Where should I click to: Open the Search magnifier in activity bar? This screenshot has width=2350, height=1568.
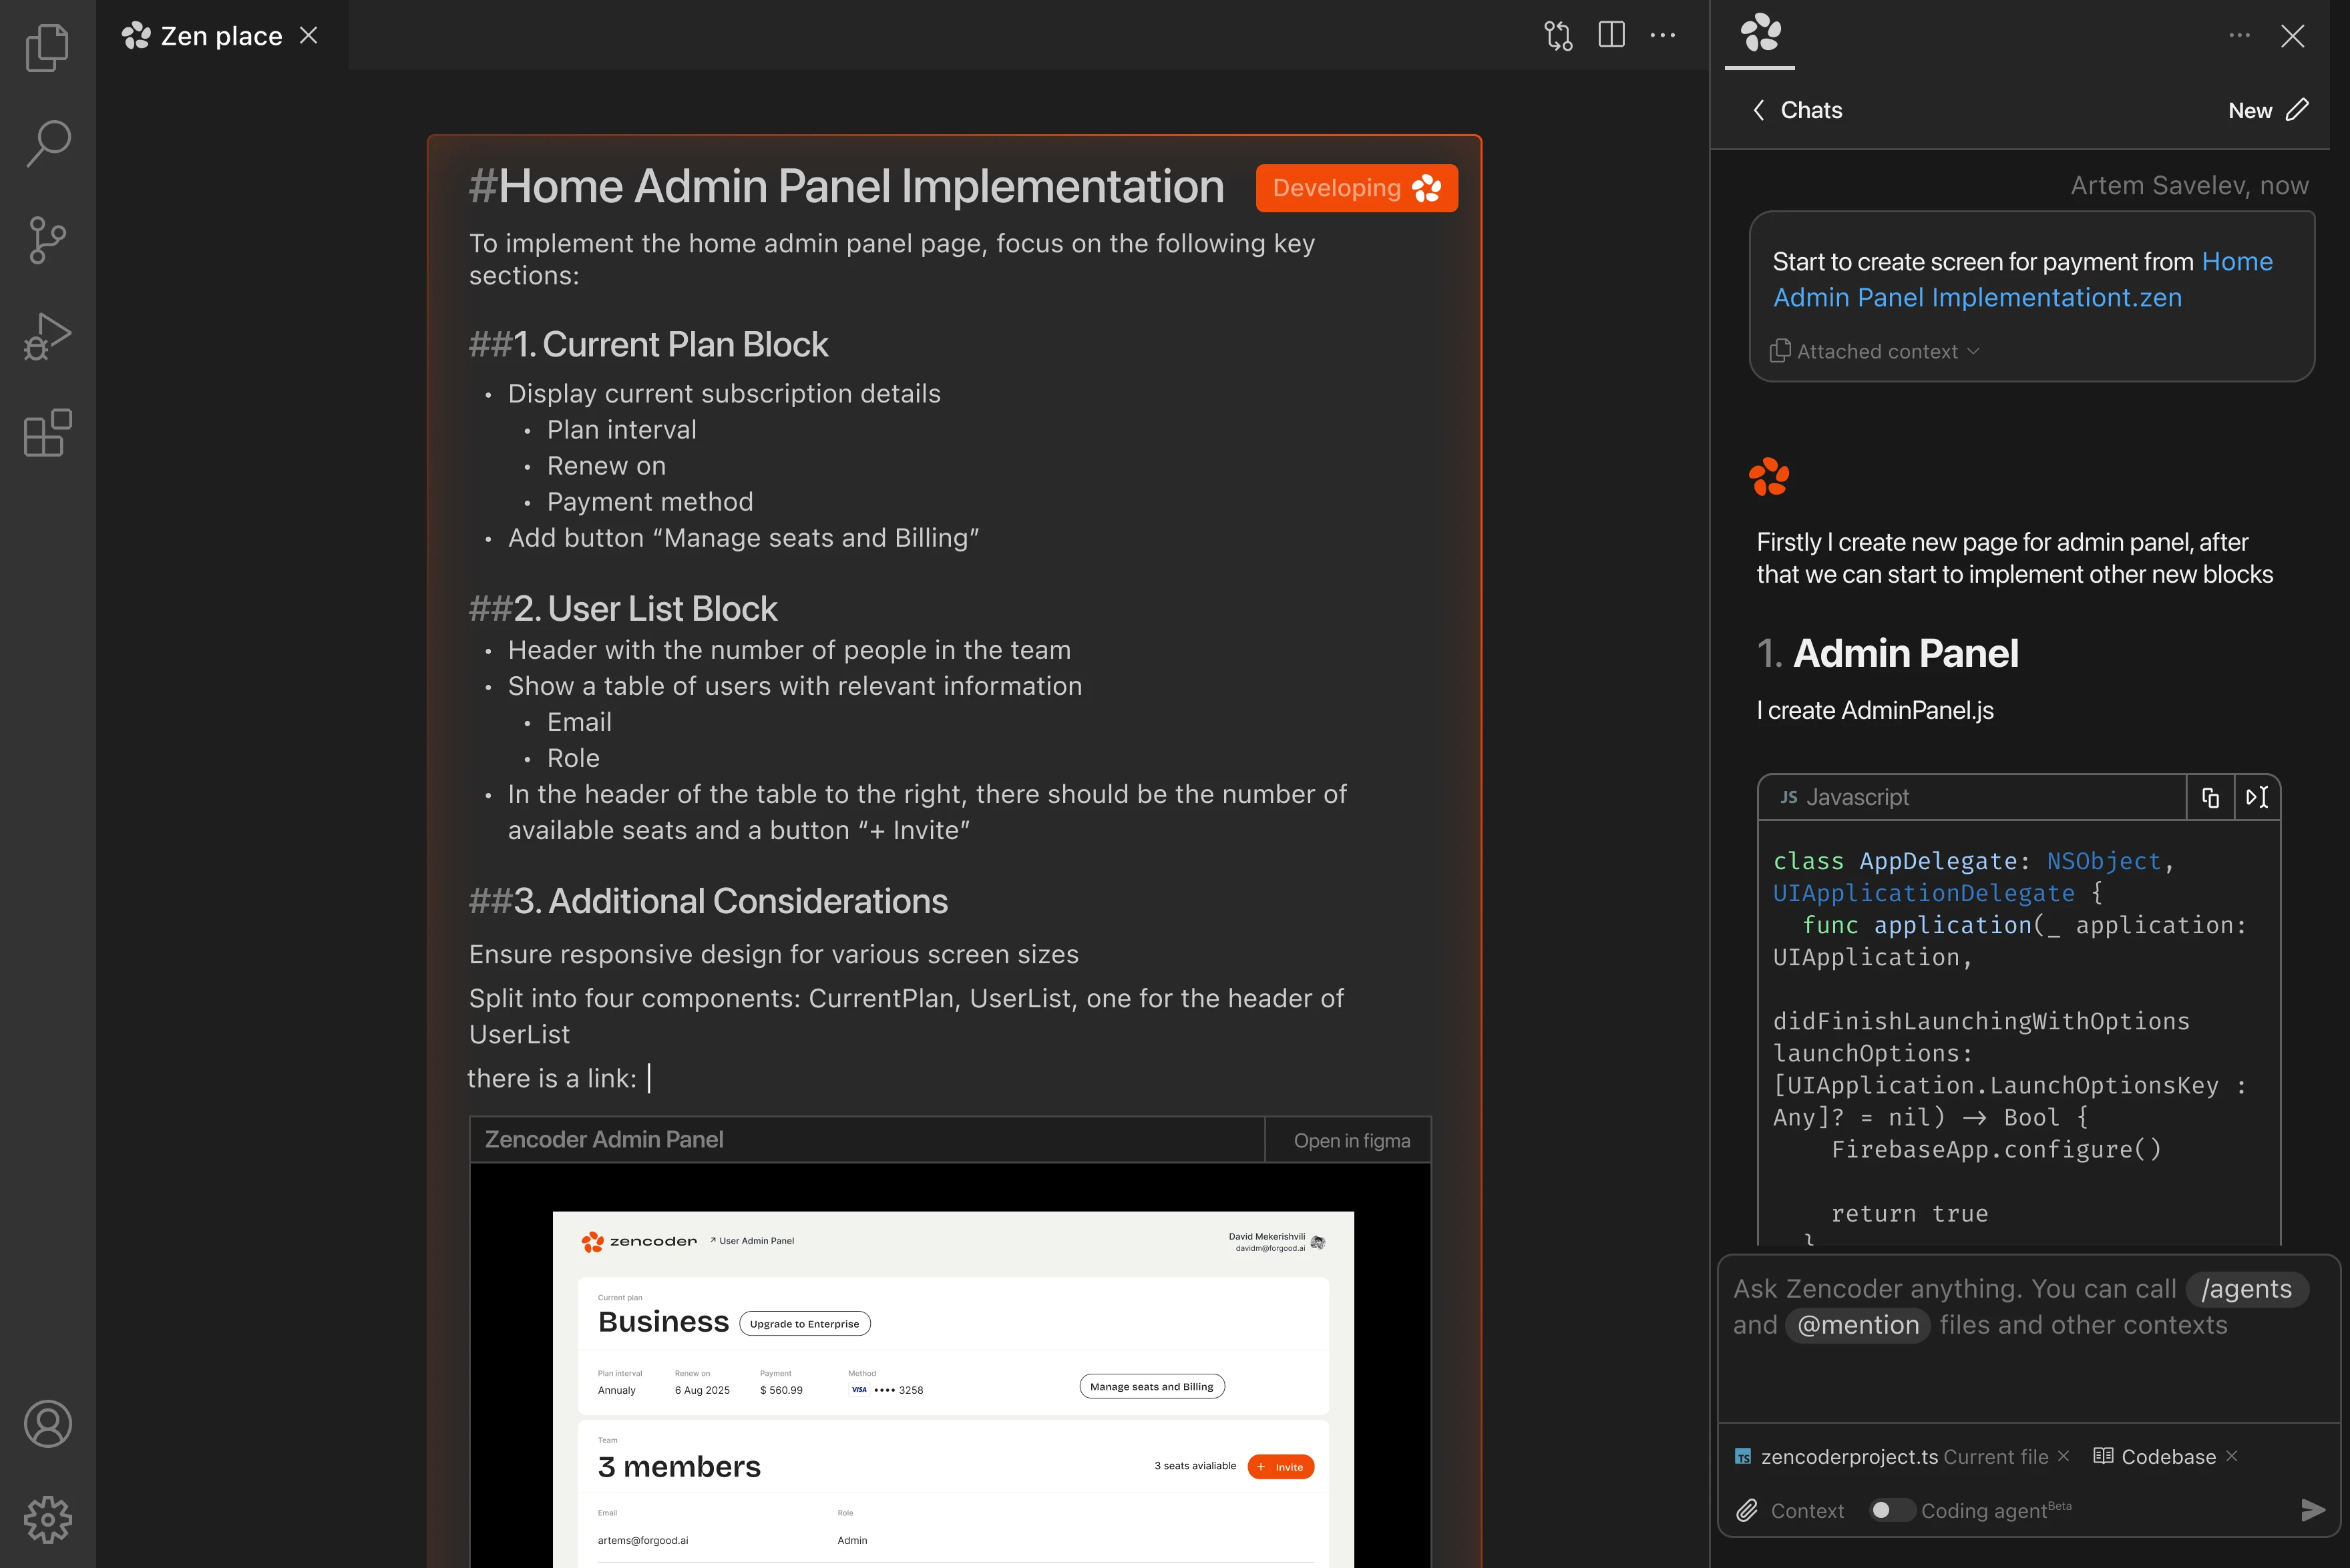pyautogui.click(x=47, y=143)
